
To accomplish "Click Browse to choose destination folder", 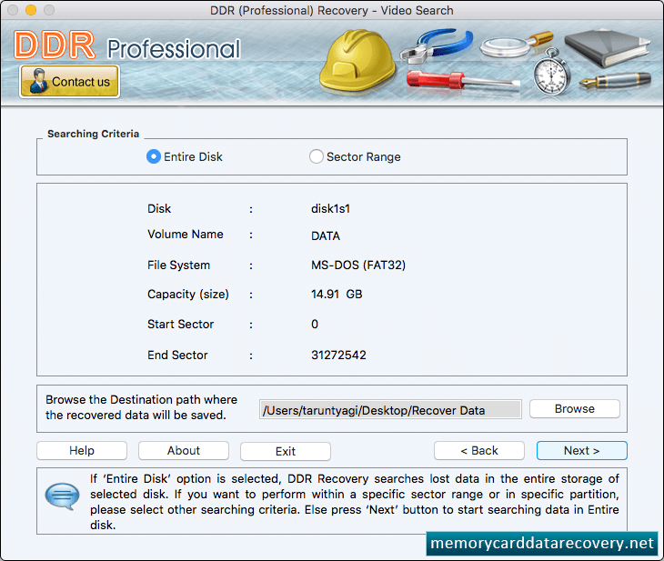I will [575, 409].
